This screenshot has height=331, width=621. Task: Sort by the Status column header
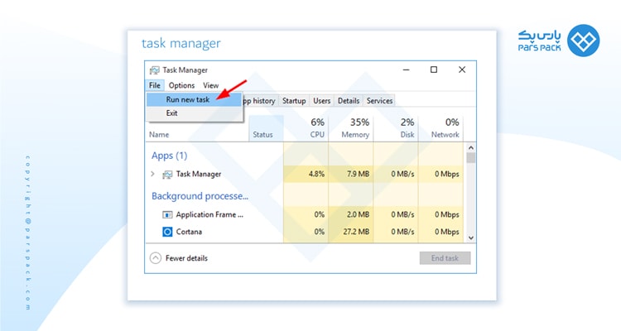click(x=266, y=129)
